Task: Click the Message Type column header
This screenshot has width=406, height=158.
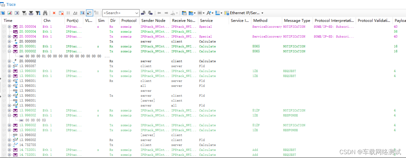Action: [297, 21]
